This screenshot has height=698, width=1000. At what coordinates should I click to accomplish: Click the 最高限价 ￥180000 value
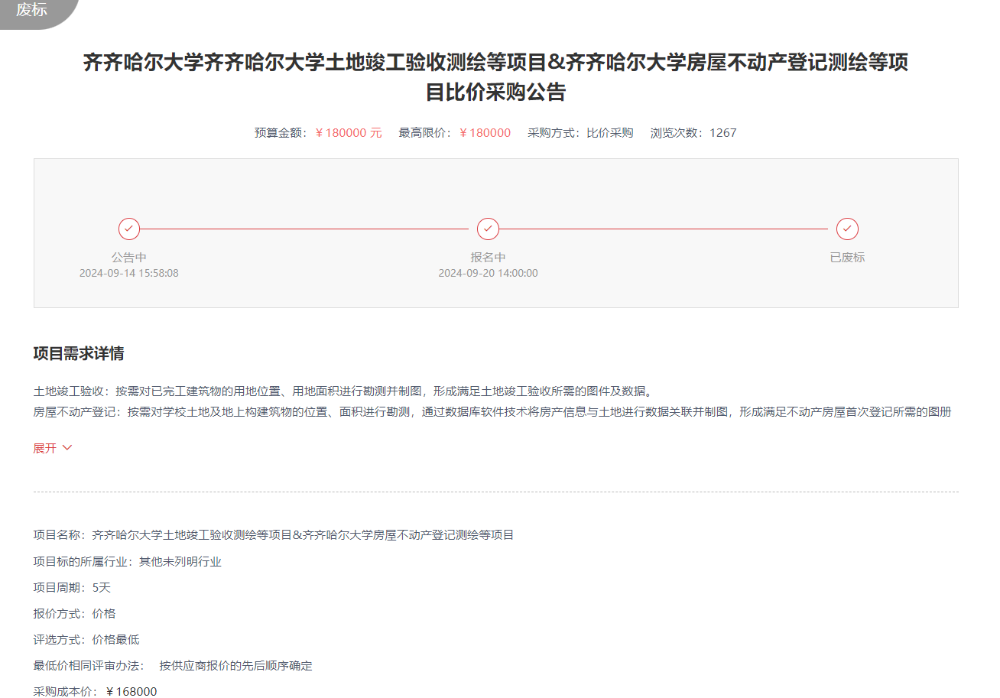tap(485, 133)
